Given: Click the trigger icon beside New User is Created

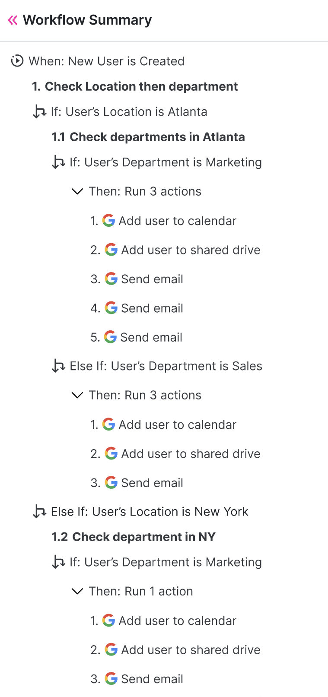Looking at the screenshot, I should (17, 61).
